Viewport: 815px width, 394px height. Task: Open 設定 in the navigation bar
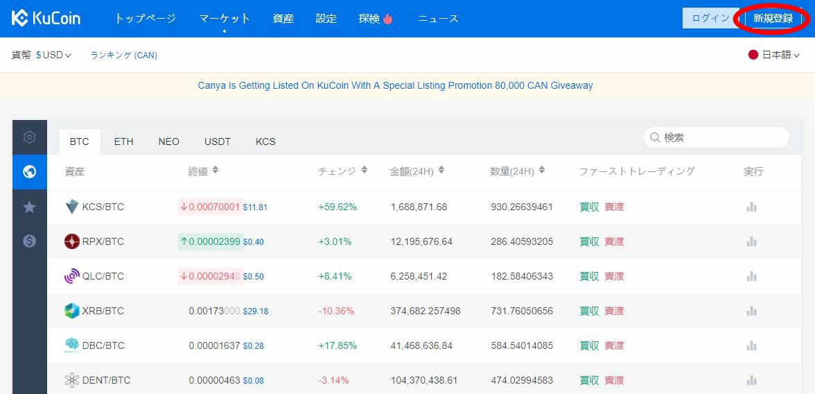[326, 19]
